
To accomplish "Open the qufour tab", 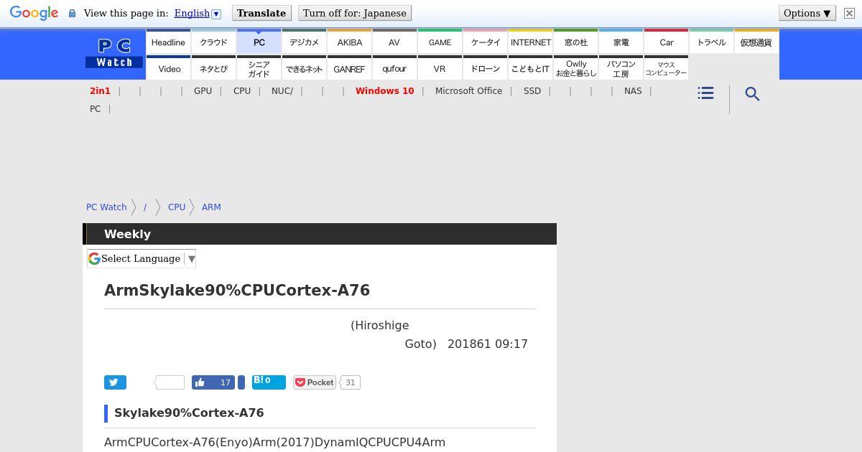I will (394, 68).
